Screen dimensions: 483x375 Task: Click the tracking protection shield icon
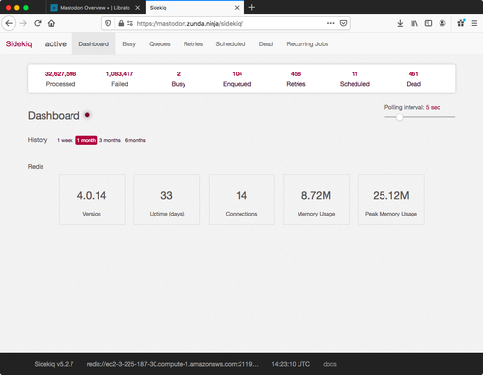pos(108,23)
